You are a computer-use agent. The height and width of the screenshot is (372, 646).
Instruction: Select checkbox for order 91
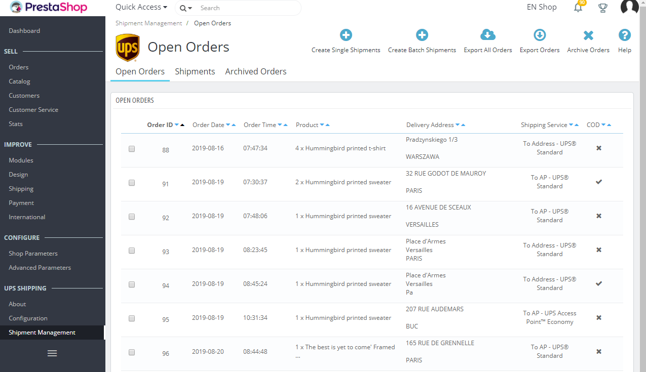132,183
